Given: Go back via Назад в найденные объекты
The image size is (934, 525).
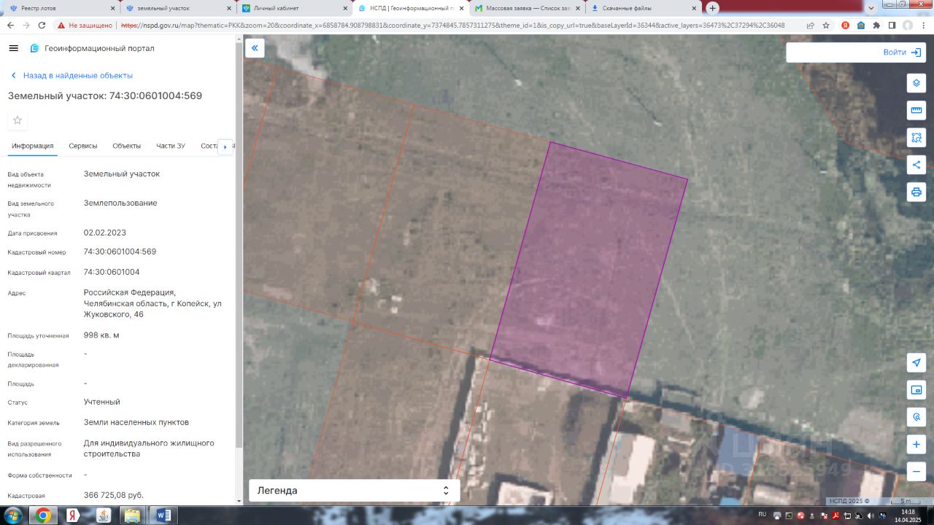Looking at the screenshot, I should tap(71, 76).
